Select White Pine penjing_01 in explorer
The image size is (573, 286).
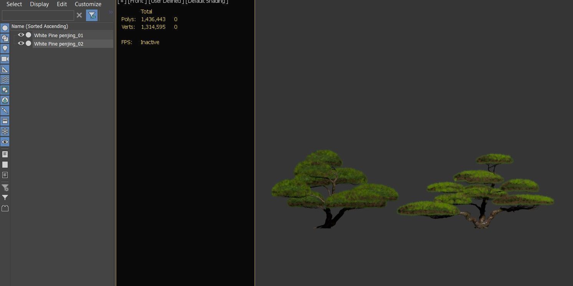[x=59, y=35]
